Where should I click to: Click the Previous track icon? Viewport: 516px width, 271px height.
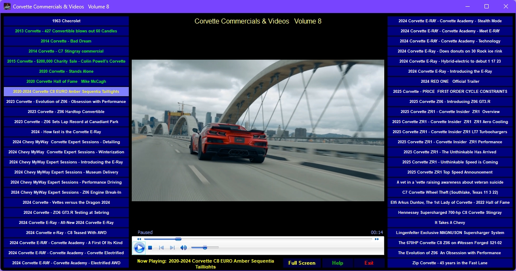coord(161,248)
